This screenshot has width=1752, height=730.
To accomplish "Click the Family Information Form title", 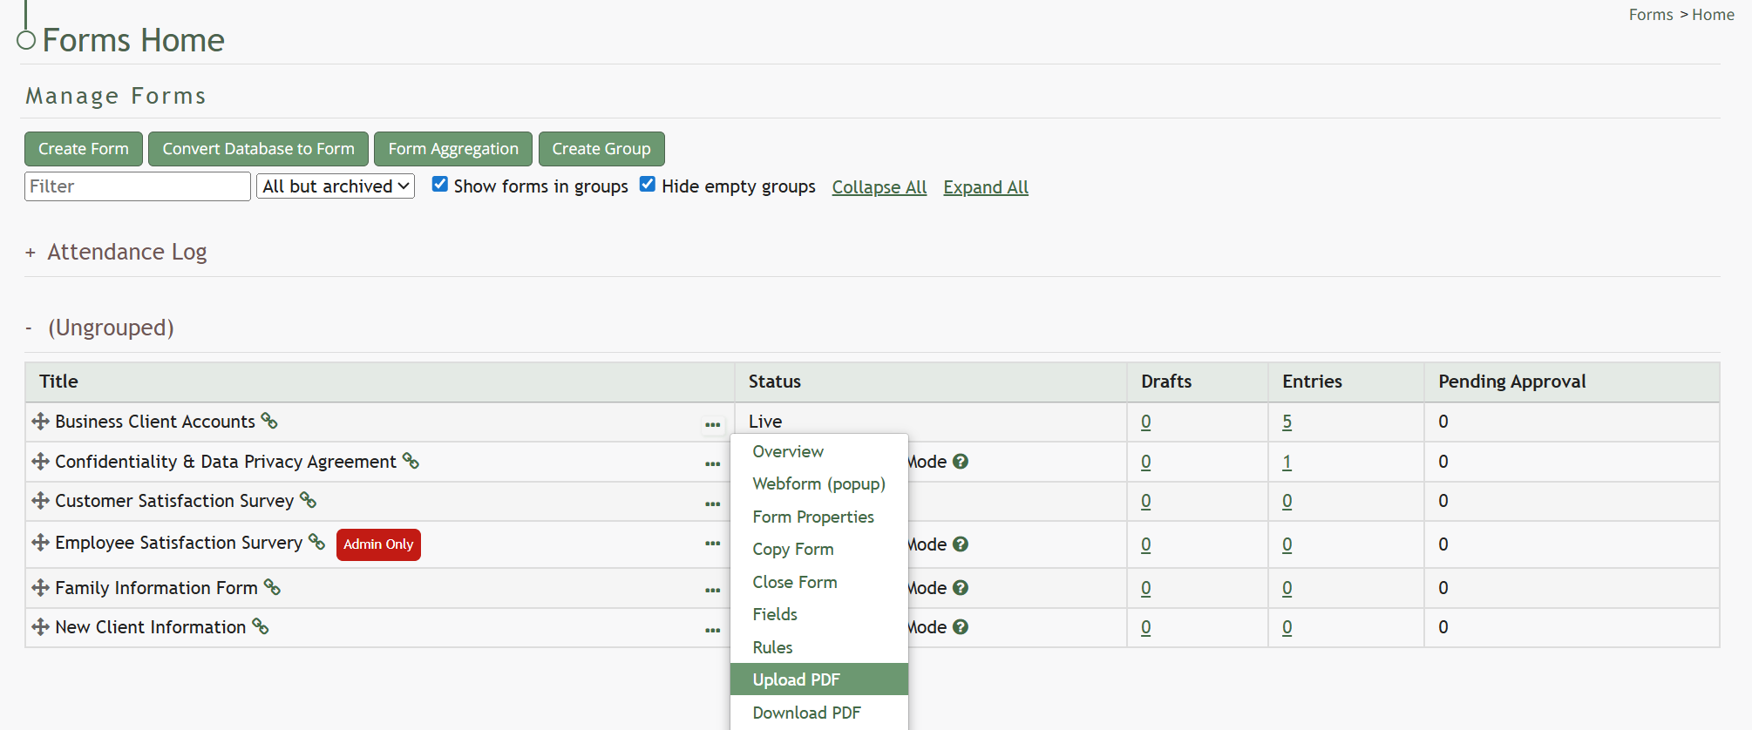I will click(x=156, y=588).
